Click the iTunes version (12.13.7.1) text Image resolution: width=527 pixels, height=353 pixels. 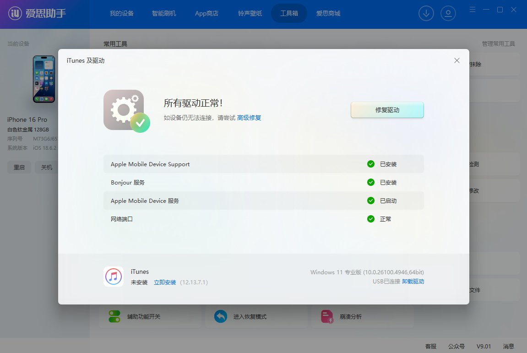click(x=194, y=282)
